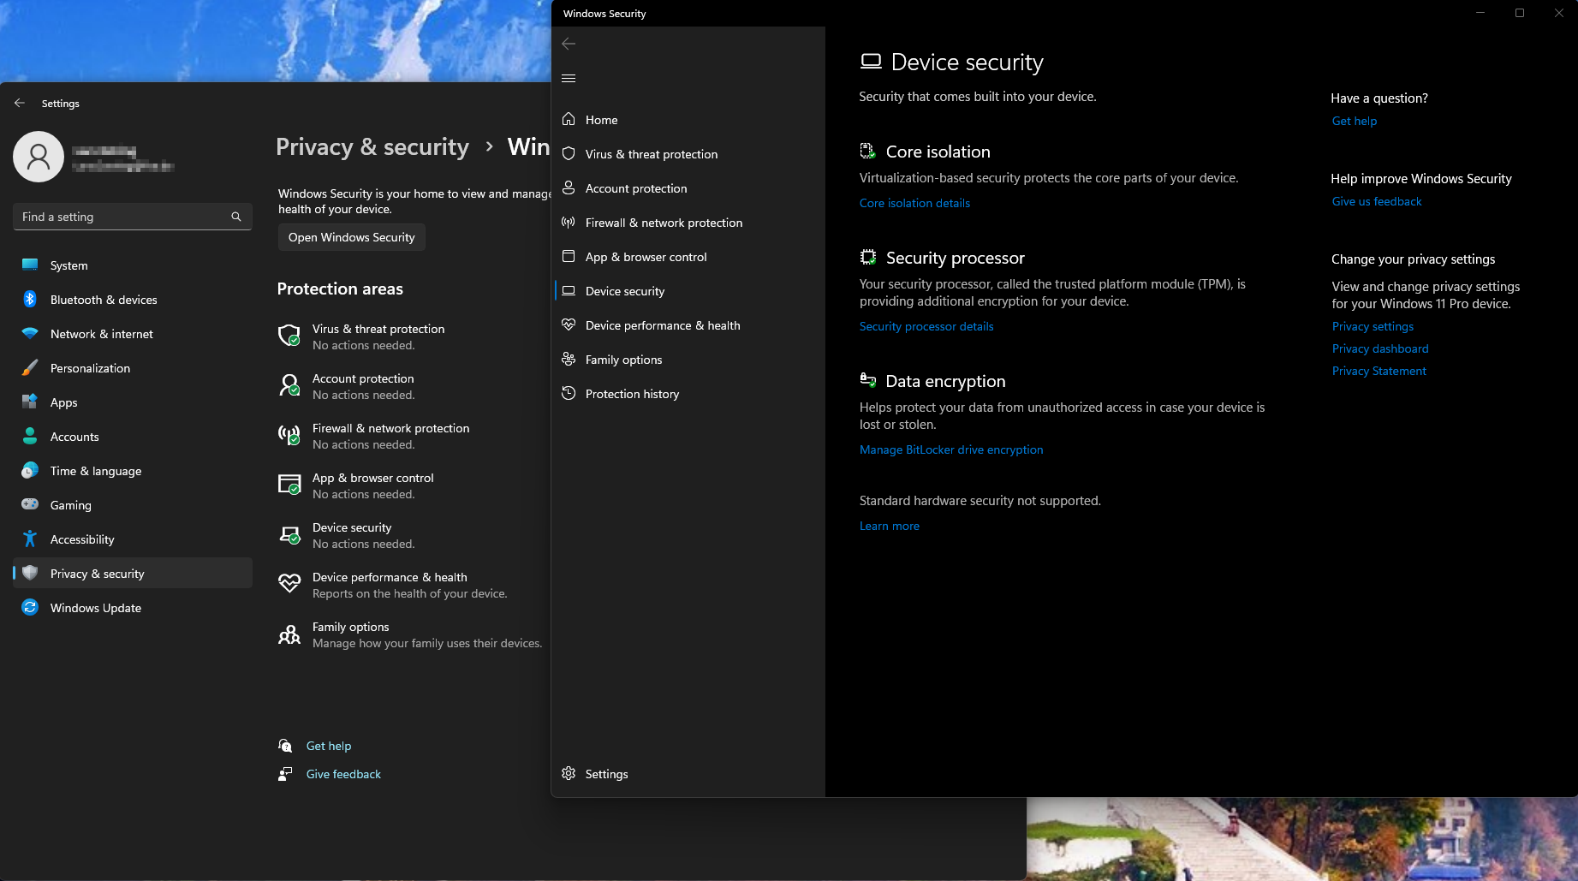Click Learn more under hardware security
Viewport: 1578px width, 881px height.
(890, 526)
